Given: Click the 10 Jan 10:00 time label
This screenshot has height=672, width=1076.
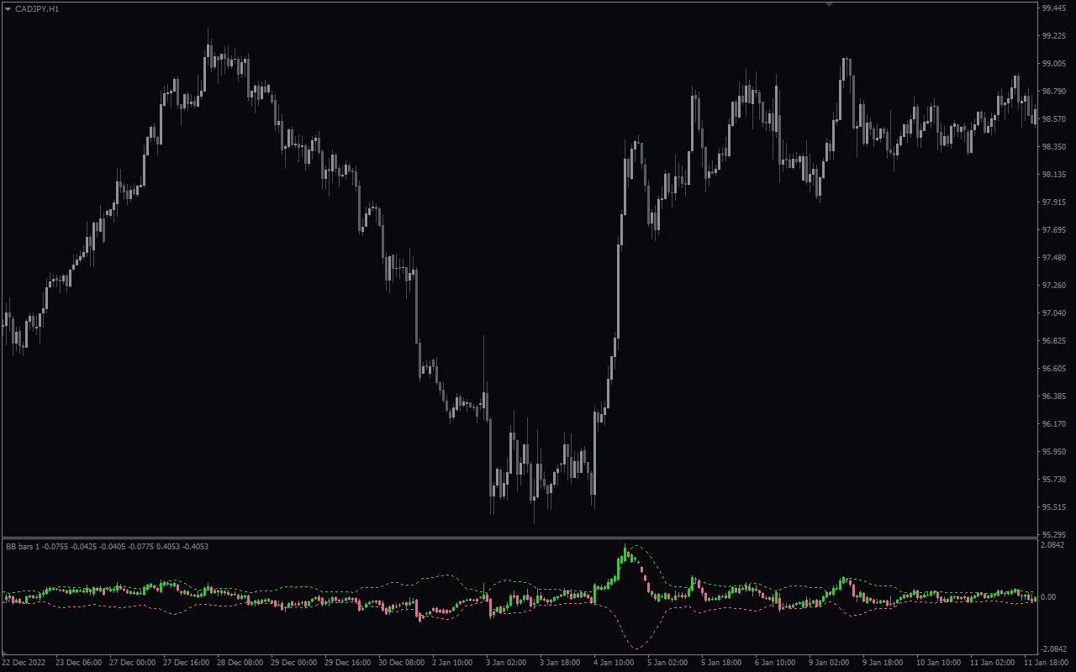Looking at the screenshot, I should pyautogui.click(x=940, y=663).
